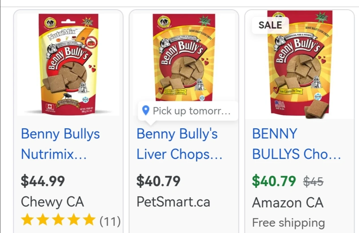Click the map pin pickup icon
Viewport: 359px width, 233px height.
coord(146,111)
